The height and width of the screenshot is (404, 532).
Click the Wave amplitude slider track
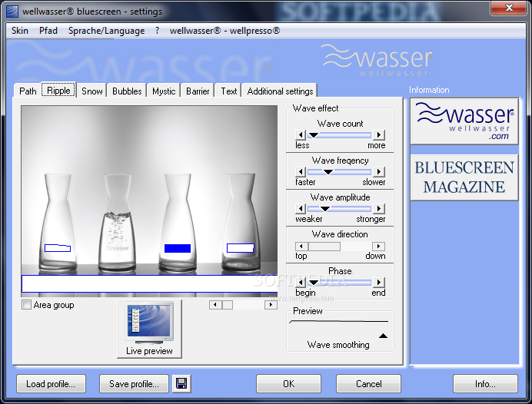click(339, 209)
